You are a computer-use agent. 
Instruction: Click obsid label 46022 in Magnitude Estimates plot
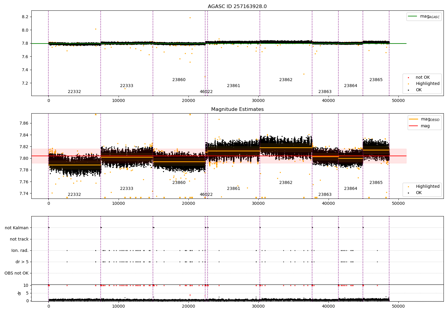tap(206, 195)
